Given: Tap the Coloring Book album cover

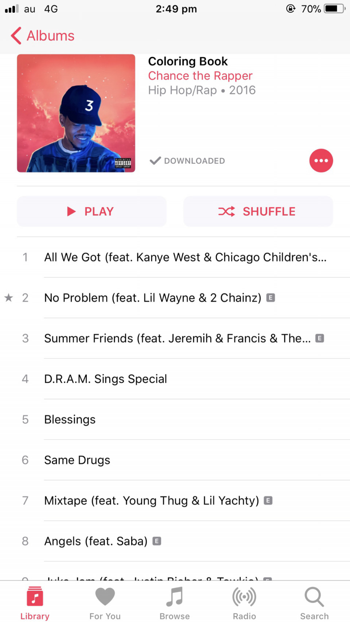Looking at the screenshot, I should [76, 113].
